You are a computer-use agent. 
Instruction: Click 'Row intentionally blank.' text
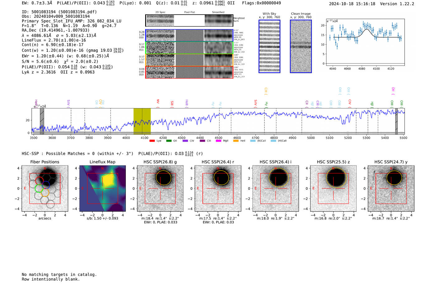tap(51, 279)
